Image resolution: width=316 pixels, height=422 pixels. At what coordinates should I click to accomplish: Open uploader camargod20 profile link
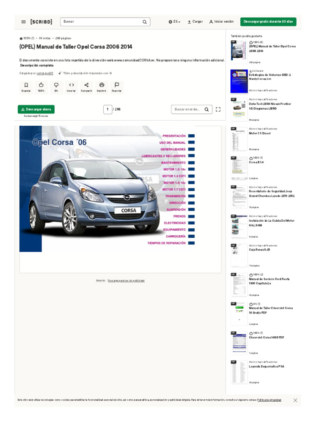[x=44, y=73]
